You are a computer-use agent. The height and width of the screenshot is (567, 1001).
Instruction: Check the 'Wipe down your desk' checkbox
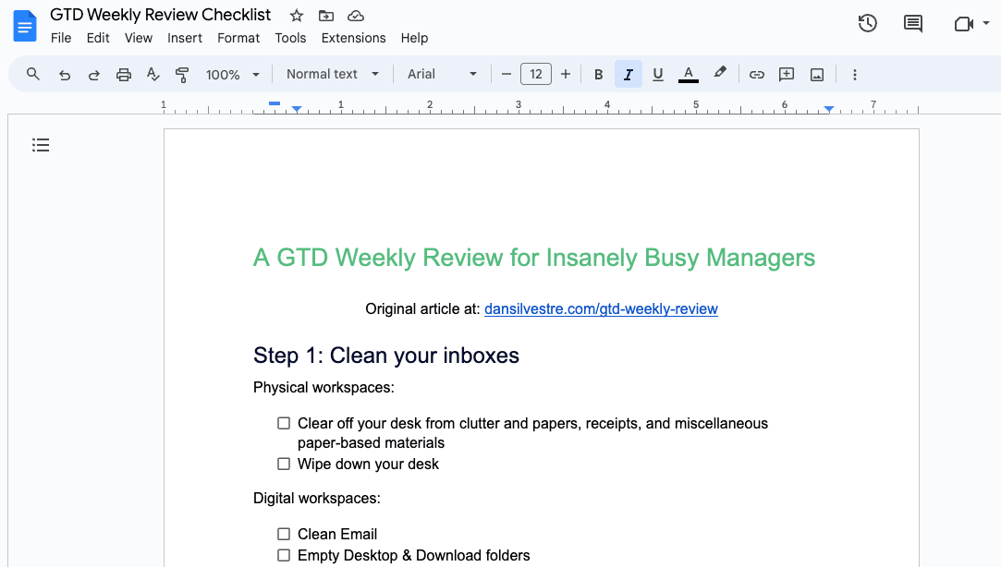click(x=284, y=464)
